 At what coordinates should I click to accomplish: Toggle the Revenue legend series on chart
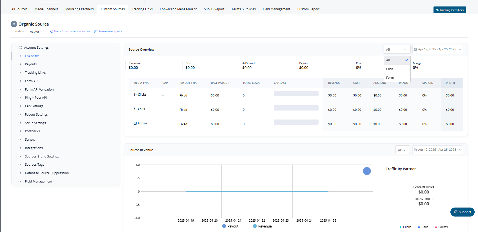pyautogui.click(x=262, y=226)
